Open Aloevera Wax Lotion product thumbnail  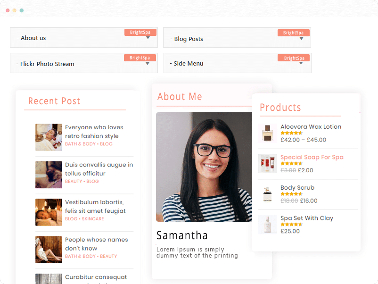tap(267, 133)
